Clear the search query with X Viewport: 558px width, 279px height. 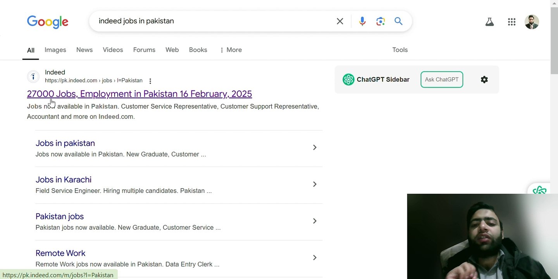click(x=340, y=21)
